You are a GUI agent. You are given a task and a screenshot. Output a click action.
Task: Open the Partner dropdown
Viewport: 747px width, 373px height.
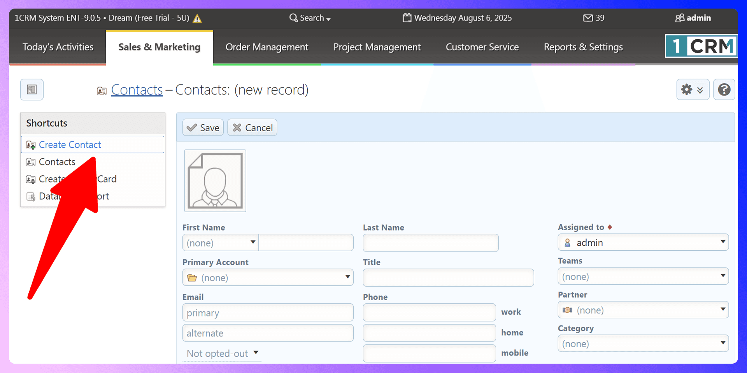643,310
